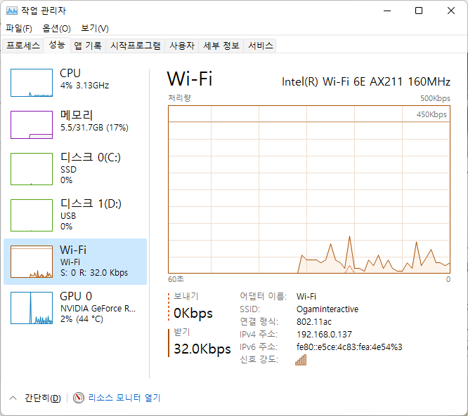468x416 pixels.
Task: Collapse view with the 간단히 chevron
Action: click(x=13, y=398)
